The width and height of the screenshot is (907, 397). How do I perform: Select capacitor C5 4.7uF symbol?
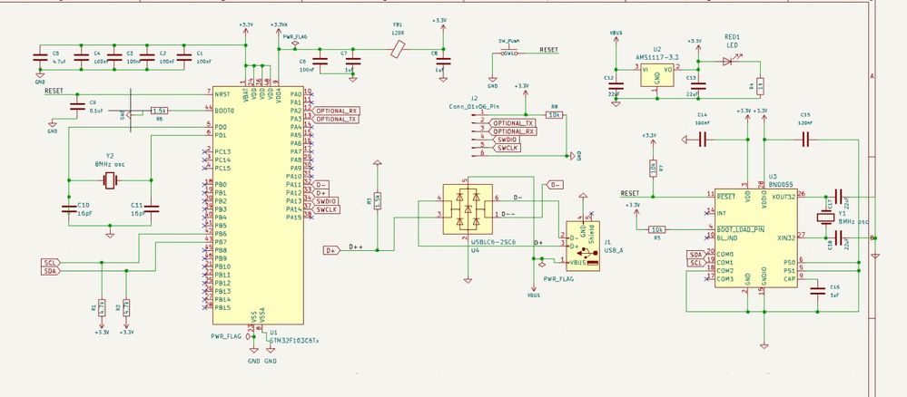click(x=40, y=57)
